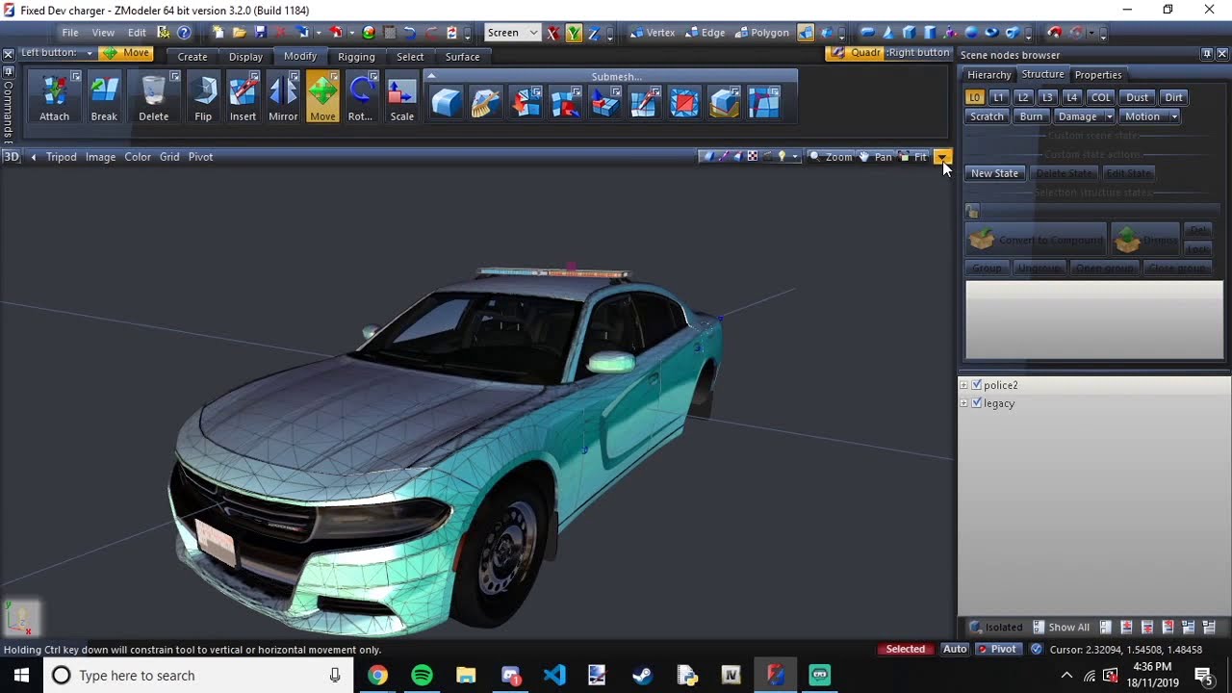
Task: Toggle the Auto button in status bar
Action: pos(955,649)
